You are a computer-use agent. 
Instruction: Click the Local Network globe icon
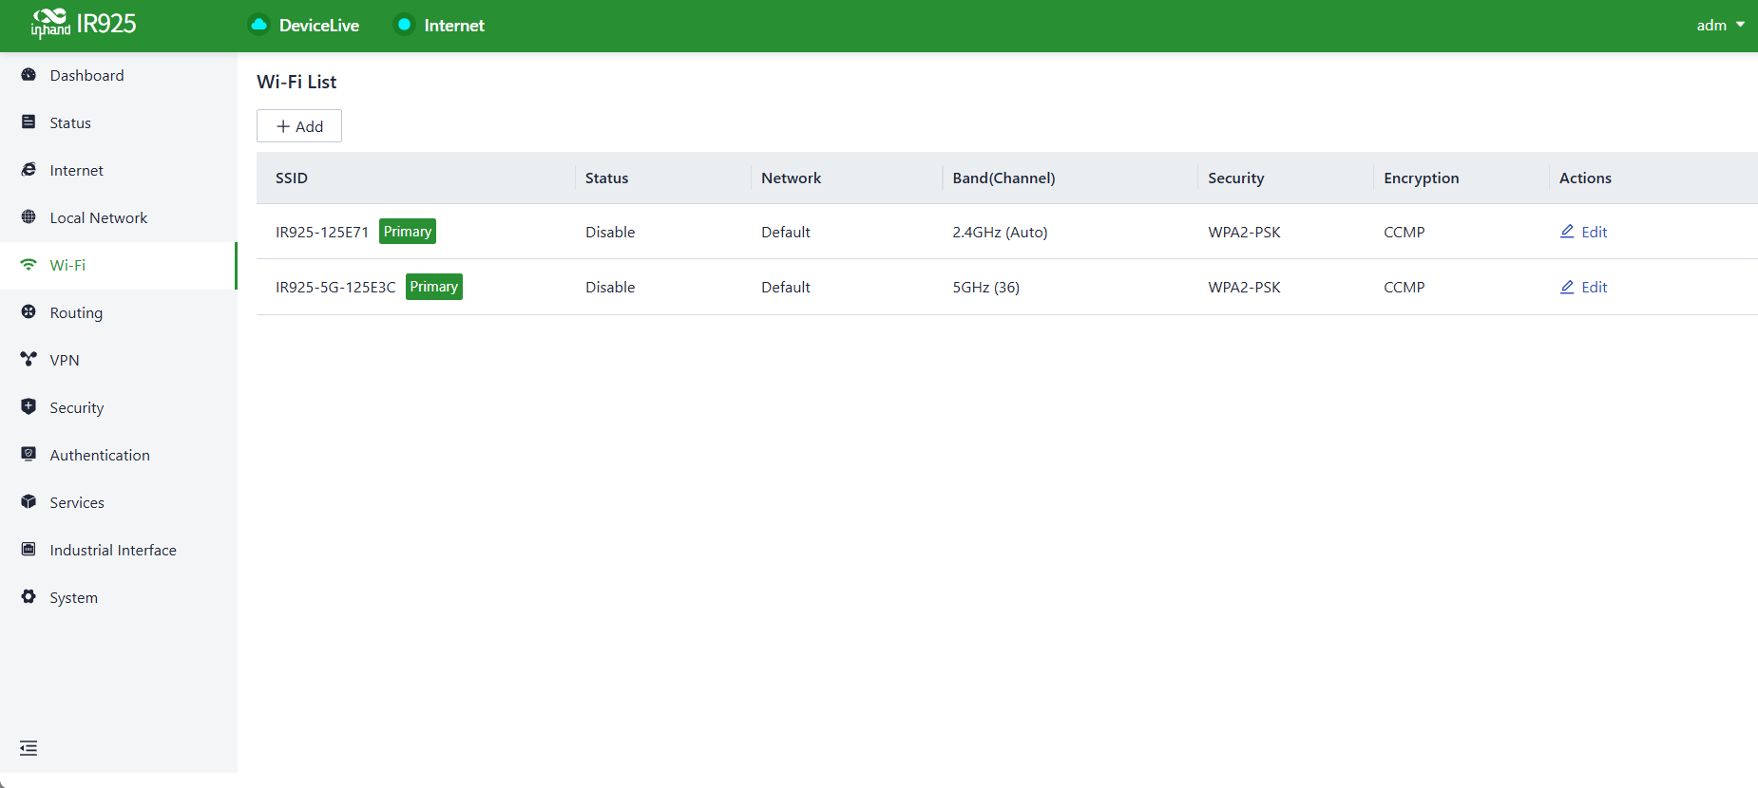tap(29, 217)
